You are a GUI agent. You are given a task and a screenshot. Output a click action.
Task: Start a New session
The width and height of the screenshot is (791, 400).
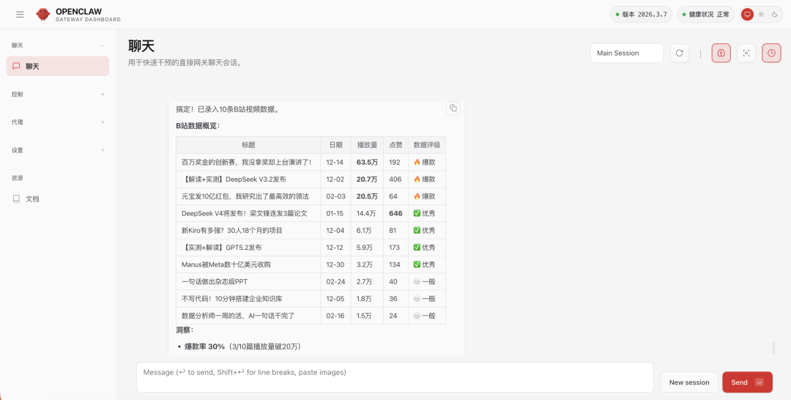tap(689, 382)
